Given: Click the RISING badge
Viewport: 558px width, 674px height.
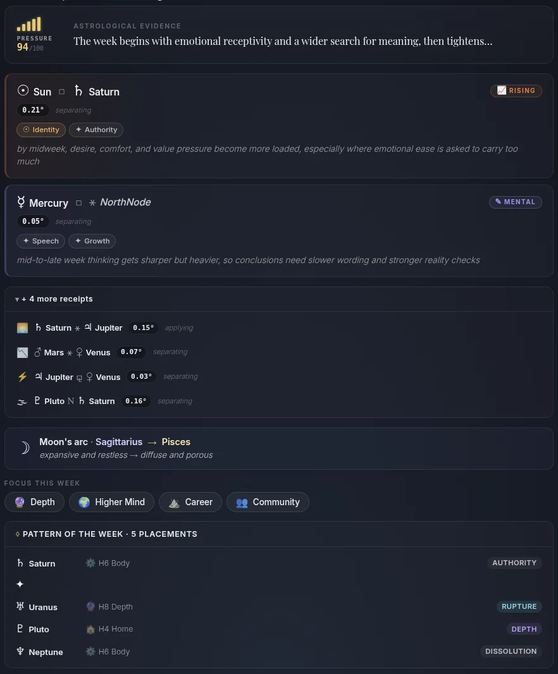Looking at the screenshot, I should pyautogui.click(x=516, y=90).
